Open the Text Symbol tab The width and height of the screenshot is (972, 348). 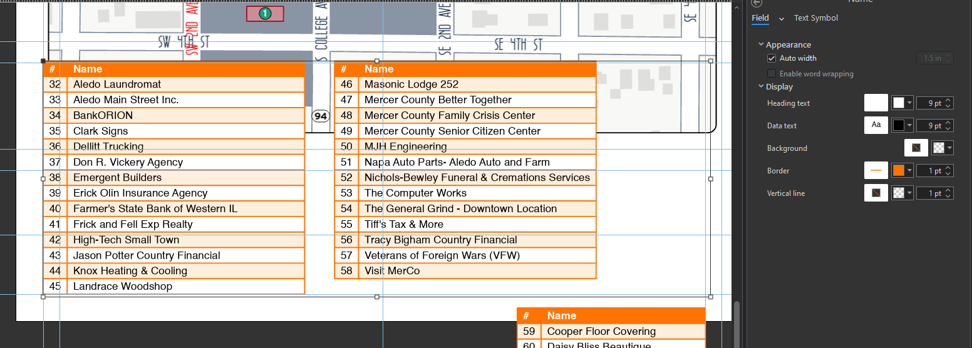click(815, 18)
